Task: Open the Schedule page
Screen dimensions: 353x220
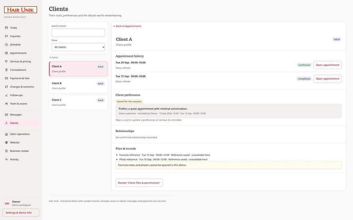Action: tap(21, 44)
